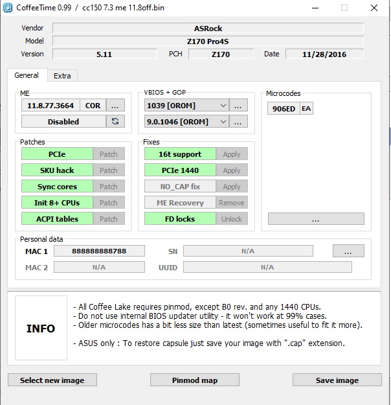Click Patch button next to PCIe
391x405 pixels.
click(109, 154)
